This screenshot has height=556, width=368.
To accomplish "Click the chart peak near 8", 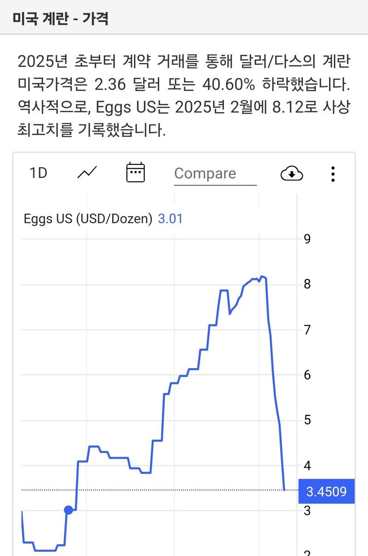I will point(263,277).
